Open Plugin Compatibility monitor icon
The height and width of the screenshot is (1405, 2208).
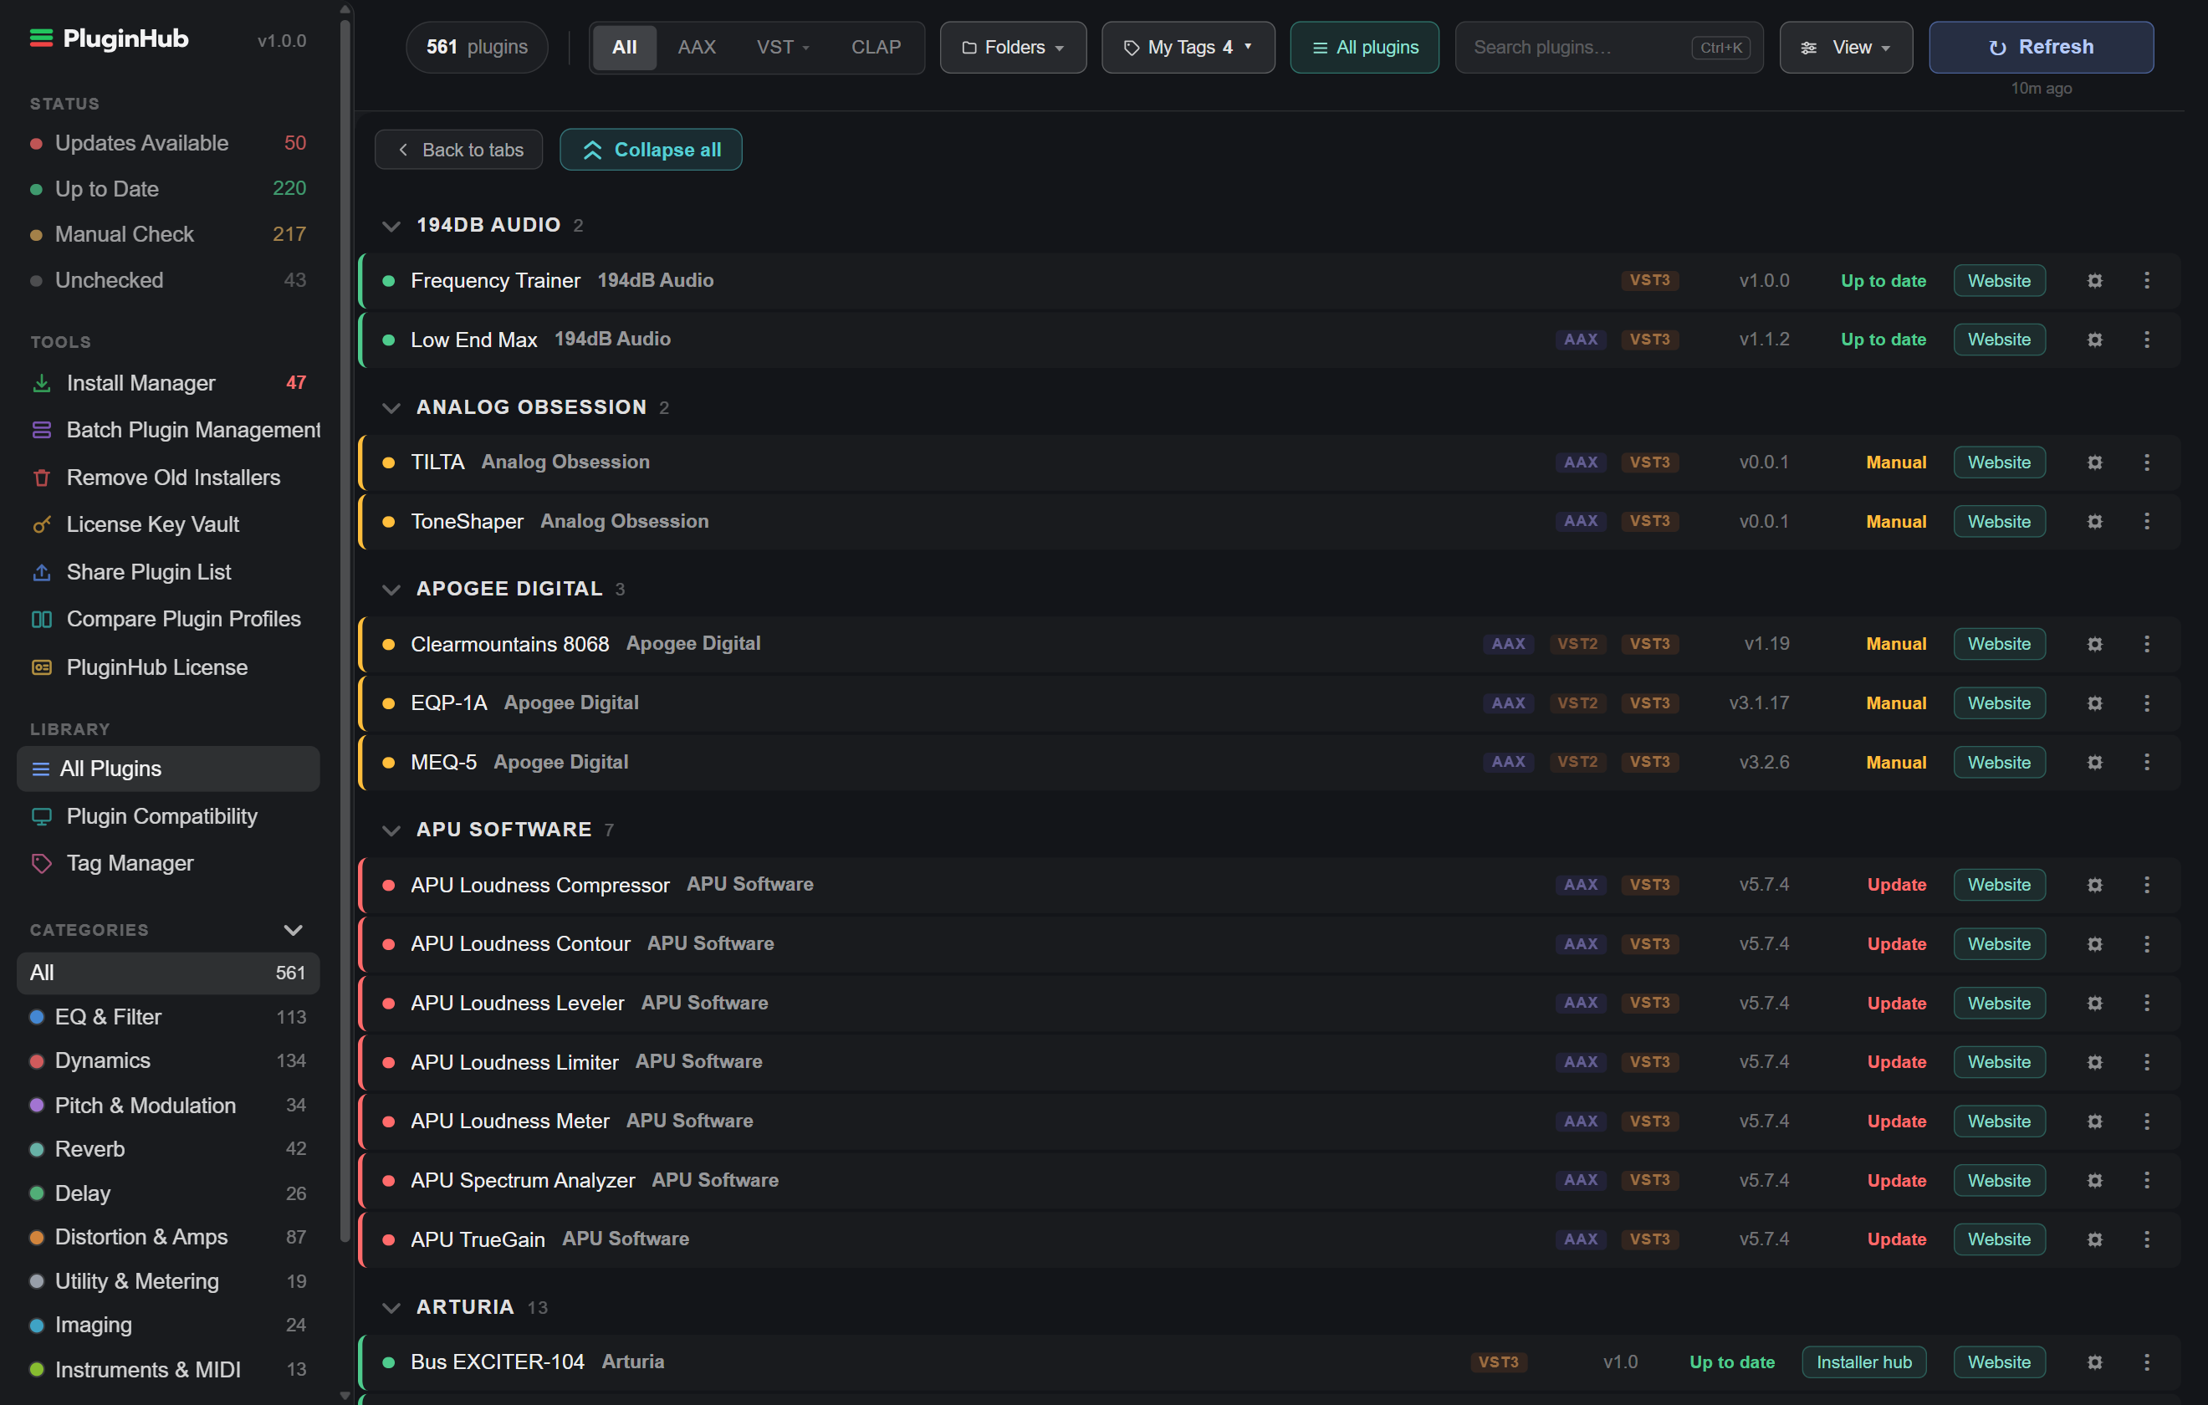tap(41, 816)
